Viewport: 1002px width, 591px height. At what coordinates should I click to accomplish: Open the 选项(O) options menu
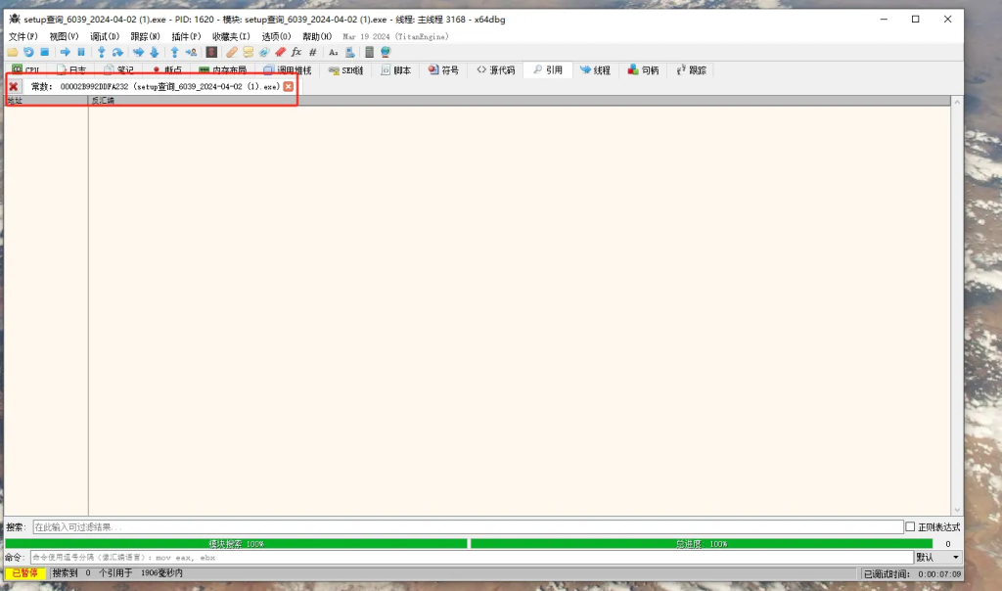tap(276, 36)
